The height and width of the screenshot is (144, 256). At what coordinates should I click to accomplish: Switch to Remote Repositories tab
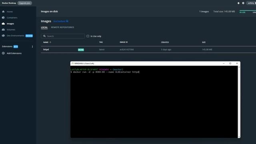point(62,27)
